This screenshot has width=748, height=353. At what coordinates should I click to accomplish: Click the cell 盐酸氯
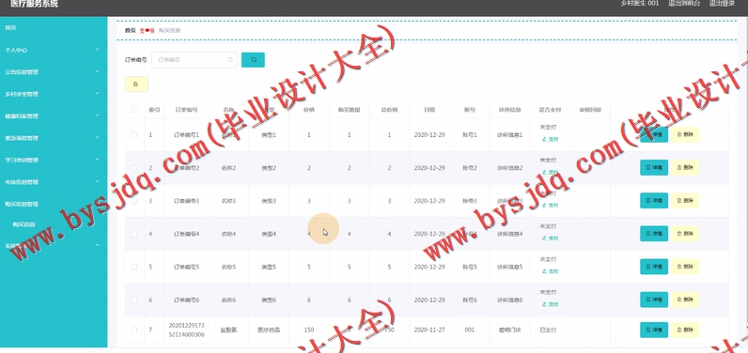point(228,330)
